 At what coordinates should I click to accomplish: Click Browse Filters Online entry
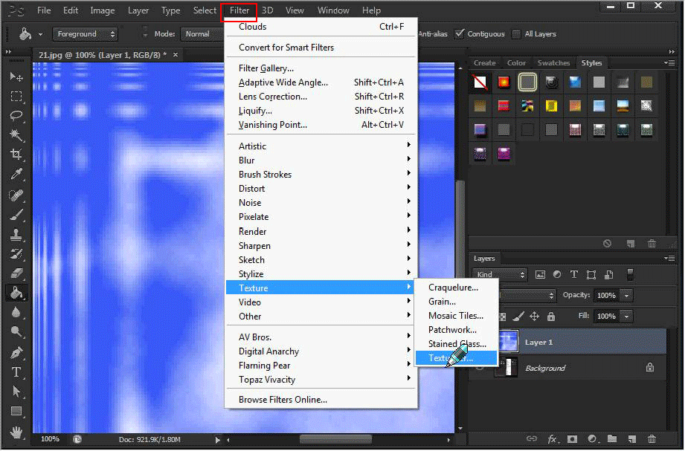(x=283, y=400)
